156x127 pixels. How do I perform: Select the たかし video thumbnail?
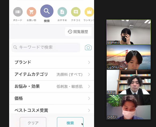129,82
